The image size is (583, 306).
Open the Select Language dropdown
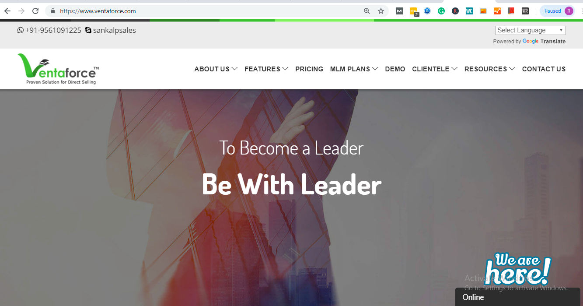pyautogui.click(x=531, y=30)
